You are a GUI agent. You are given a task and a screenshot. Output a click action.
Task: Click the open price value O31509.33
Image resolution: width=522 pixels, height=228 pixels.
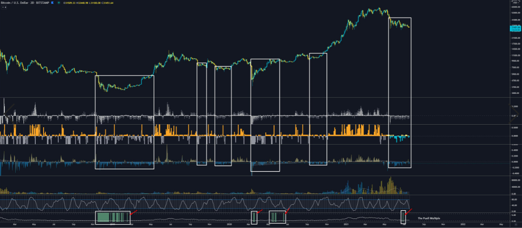click(69, 3)
